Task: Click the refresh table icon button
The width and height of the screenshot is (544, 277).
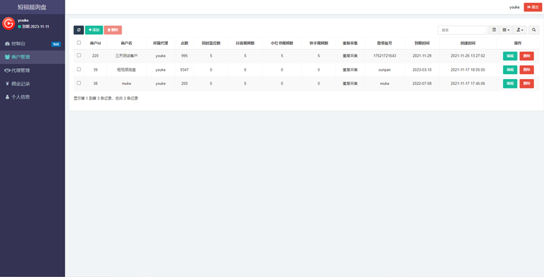Action: click(x=78, y=30)
